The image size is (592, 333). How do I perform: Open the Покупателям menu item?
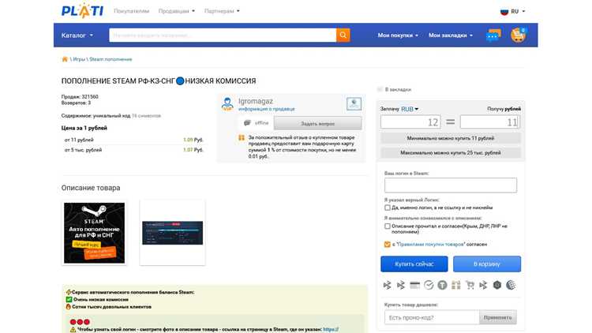[x=131, y=11]
